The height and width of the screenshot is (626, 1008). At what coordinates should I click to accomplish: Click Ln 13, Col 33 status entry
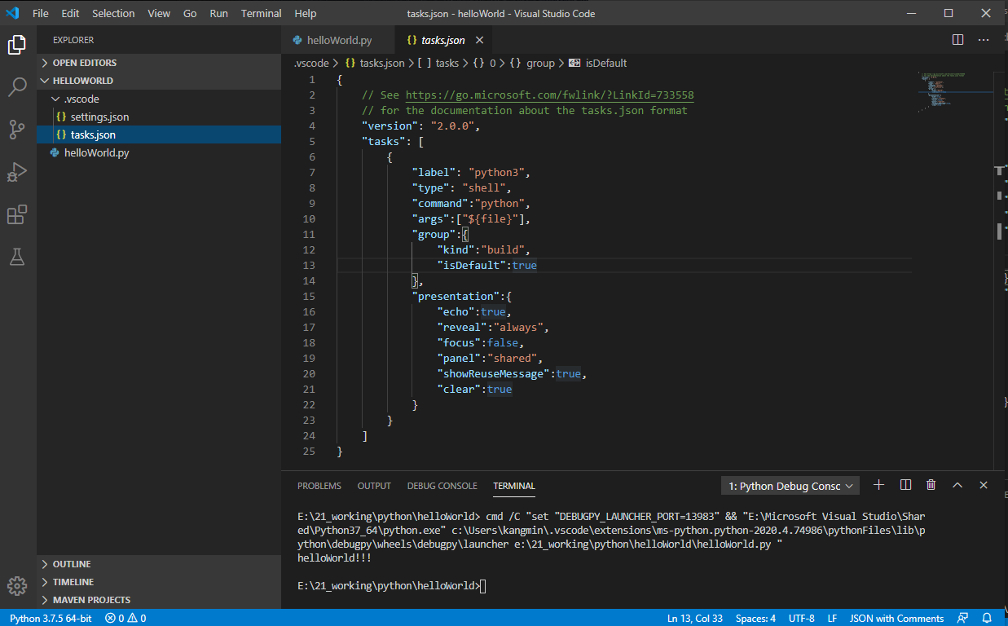[x=695, y=618]
